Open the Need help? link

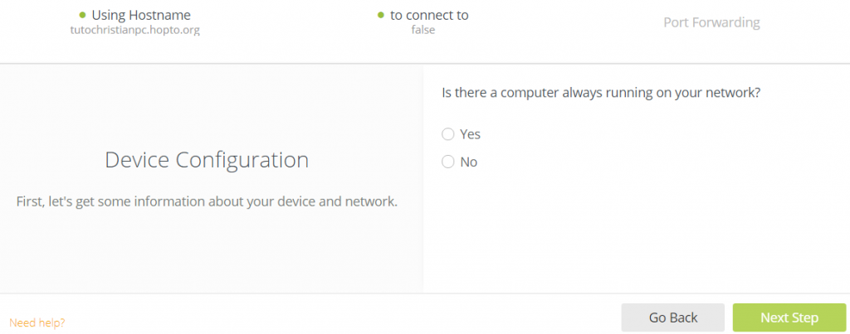(x=37, y=322)
